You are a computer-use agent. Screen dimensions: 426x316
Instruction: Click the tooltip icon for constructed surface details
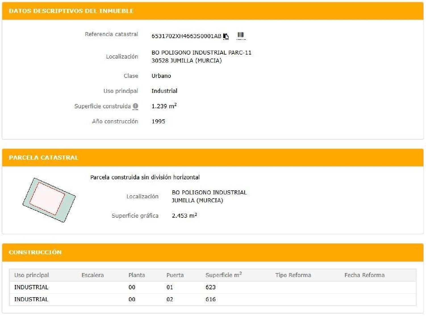[x=136, y=106]
